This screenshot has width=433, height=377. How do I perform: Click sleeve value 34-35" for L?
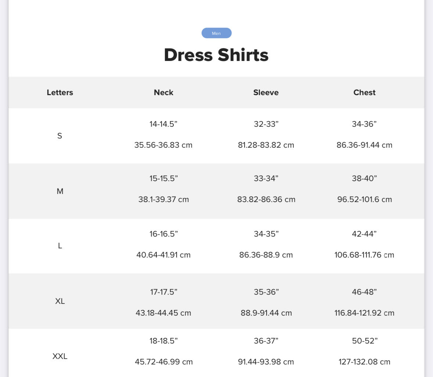266,234
